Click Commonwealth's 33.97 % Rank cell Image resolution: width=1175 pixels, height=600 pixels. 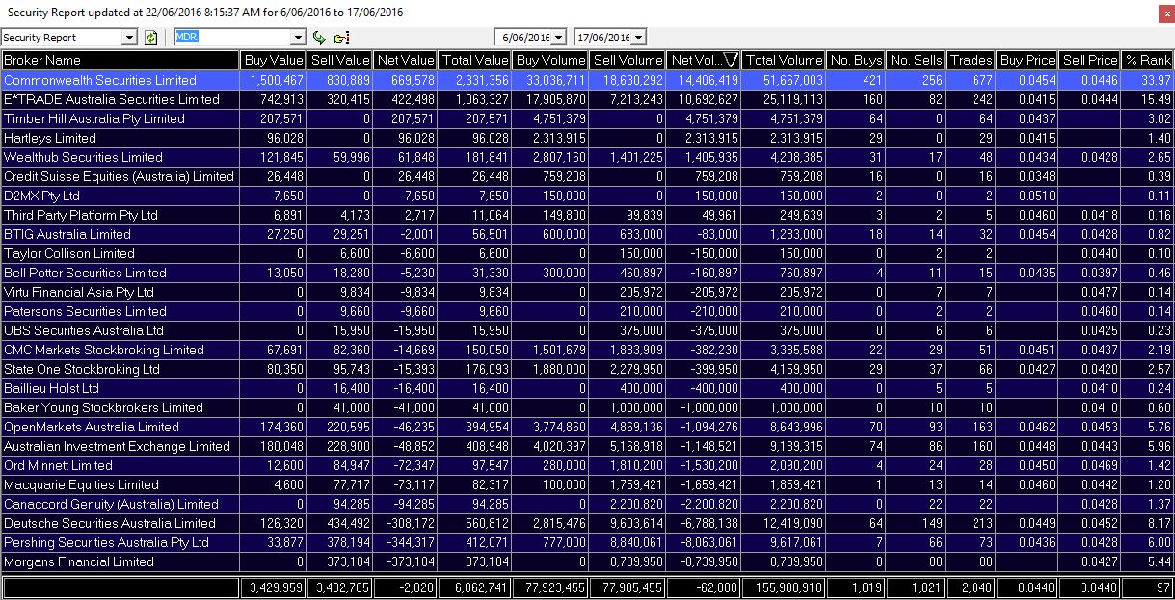pos(1149,80)
